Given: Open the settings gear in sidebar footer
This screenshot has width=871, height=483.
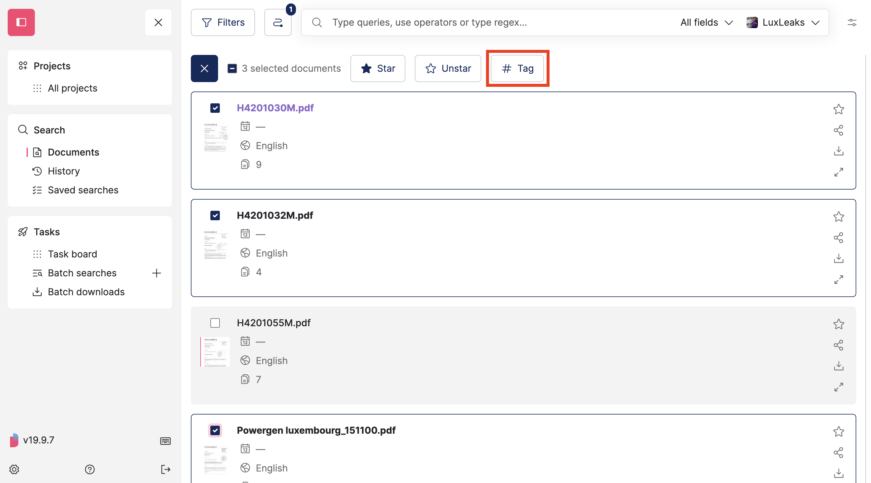Looking at the screenshot, I should click(x=14, y=469).
